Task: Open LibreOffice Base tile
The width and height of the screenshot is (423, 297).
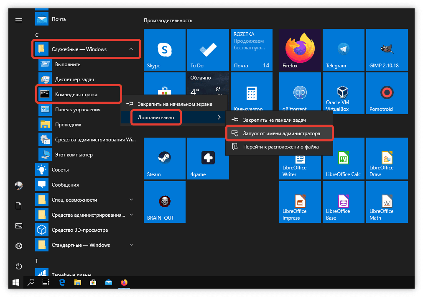Action: (x=344, y=202)
